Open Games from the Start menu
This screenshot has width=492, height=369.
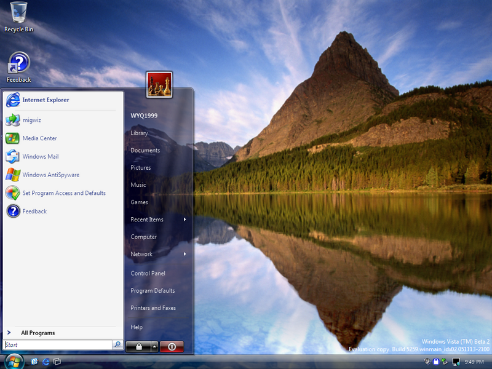(139, 202)
